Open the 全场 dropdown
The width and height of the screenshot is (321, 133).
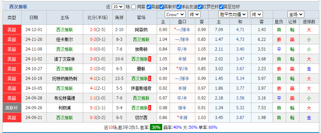point(296,15)
